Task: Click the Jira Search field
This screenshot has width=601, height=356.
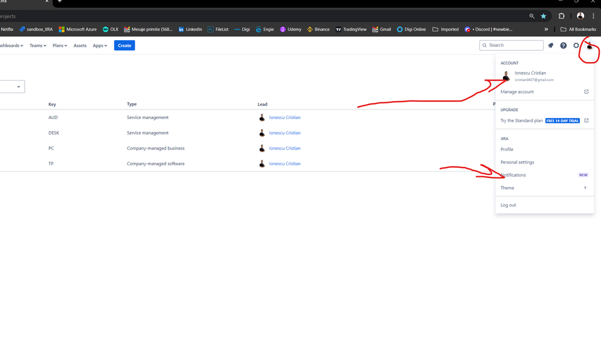Action: (x=511, y=45)
